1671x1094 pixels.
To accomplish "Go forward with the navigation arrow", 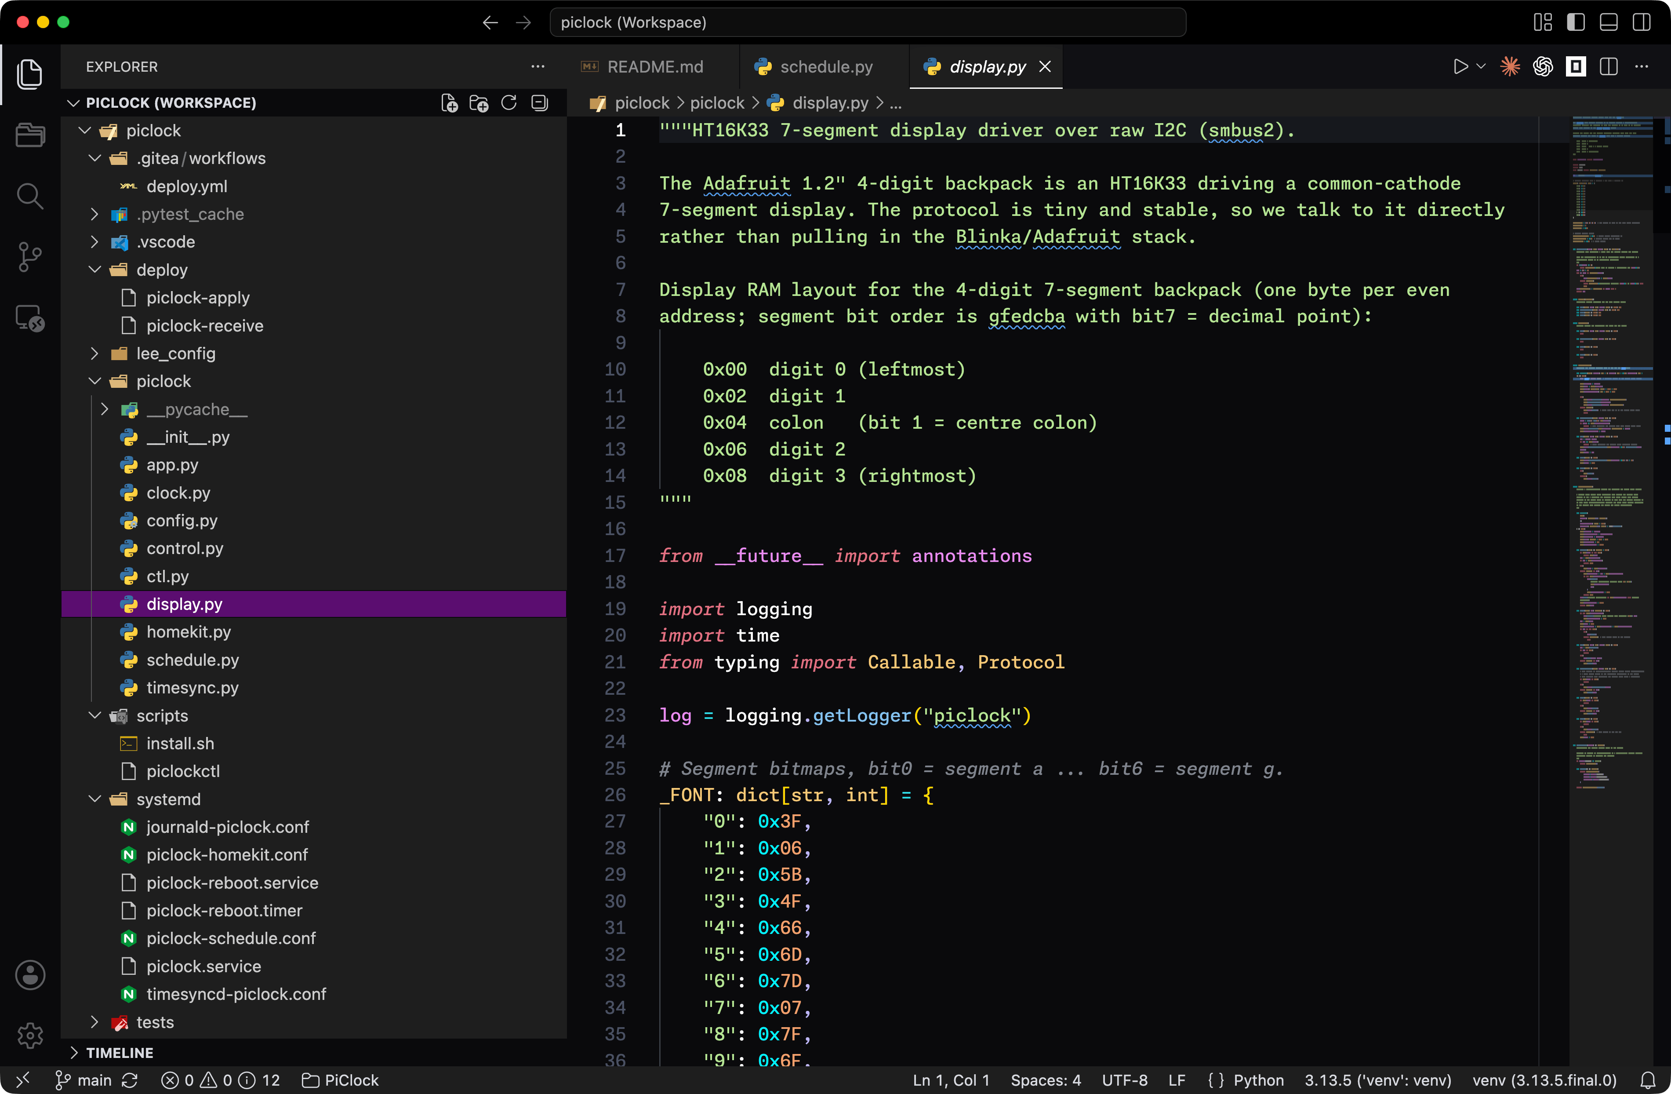I will tap(524, 22).
